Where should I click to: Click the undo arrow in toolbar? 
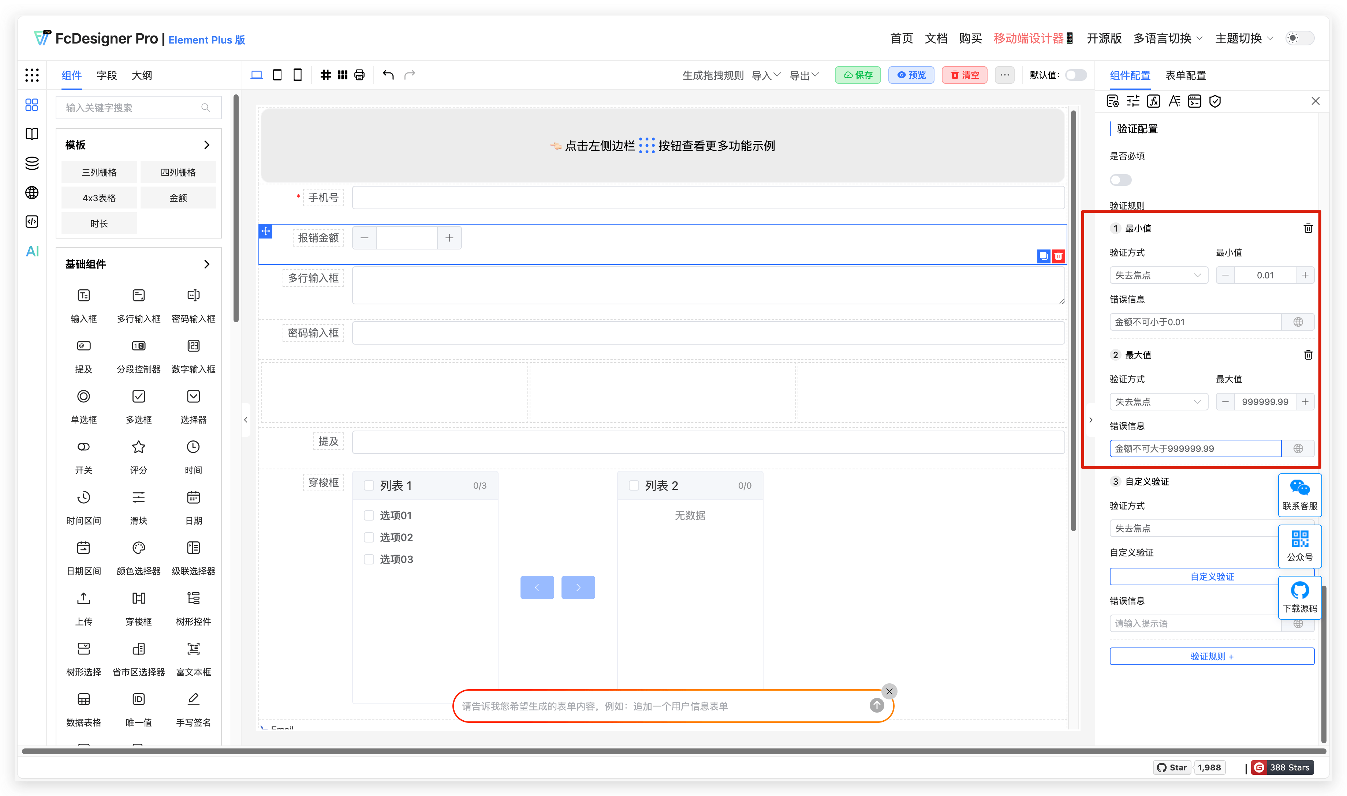coord(388,75)
